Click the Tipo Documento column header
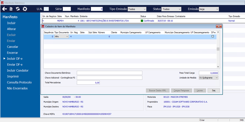This screenshot has height=122, width=245. 62,32
